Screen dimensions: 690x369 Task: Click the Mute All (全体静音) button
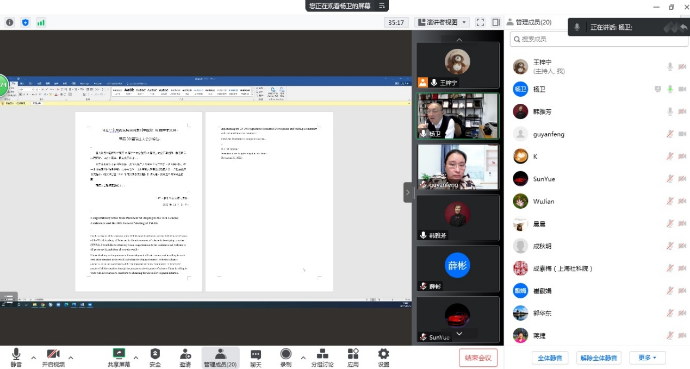tap(550, 358)
